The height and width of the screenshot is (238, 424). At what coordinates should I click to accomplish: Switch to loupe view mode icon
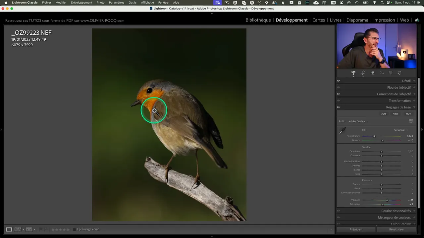[x=9, y=229]
